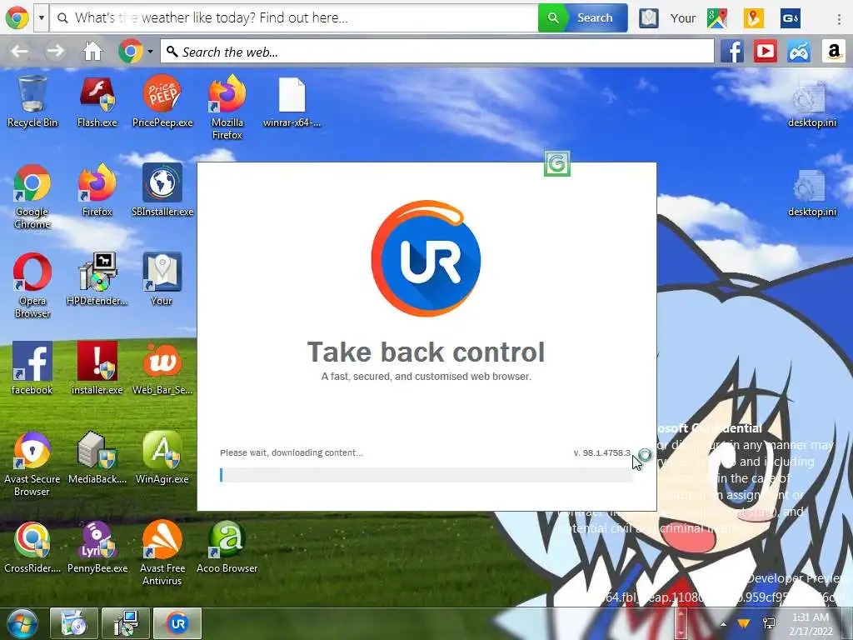The image size is (853, 640).
Task: Click the game controller toolbar icon
Action: click(799, 52)
